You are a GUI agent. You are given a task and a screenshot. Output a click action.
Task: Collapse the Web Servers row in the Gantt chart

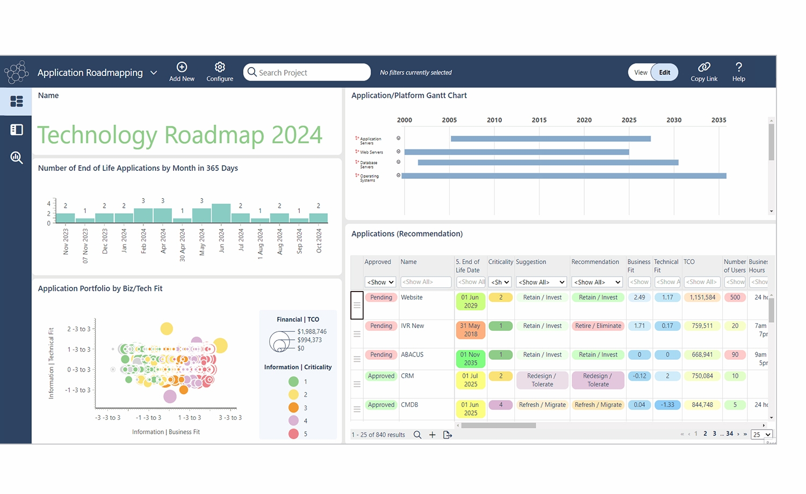click(x=398, y=152)
